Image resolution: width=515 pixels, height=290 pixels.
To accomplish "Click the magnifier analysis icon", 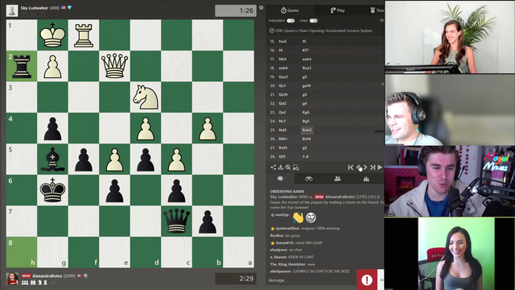I will [x=288, y=167].
